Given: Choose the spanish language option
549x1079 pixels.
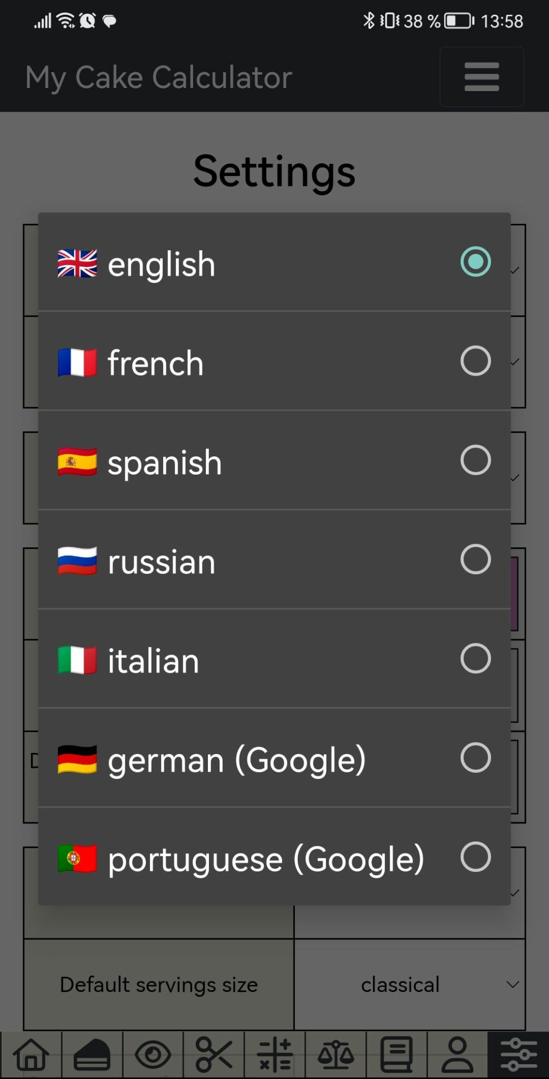Looking at the screenshot, I should coord(164,463).
